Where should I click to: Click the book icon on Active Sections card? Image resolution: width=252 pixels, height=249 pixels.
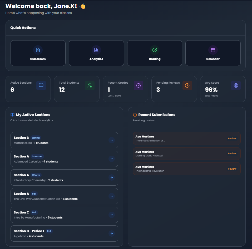click(x=41, y=85)
